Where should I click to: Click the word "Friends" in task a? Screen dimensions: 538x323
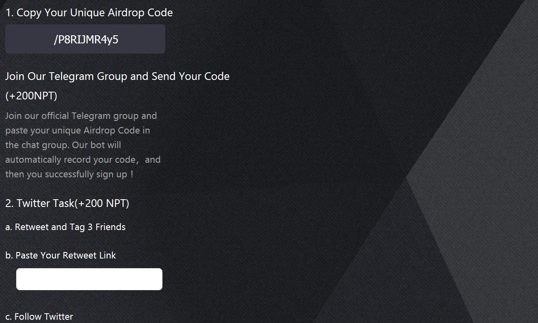coord(110,227)
